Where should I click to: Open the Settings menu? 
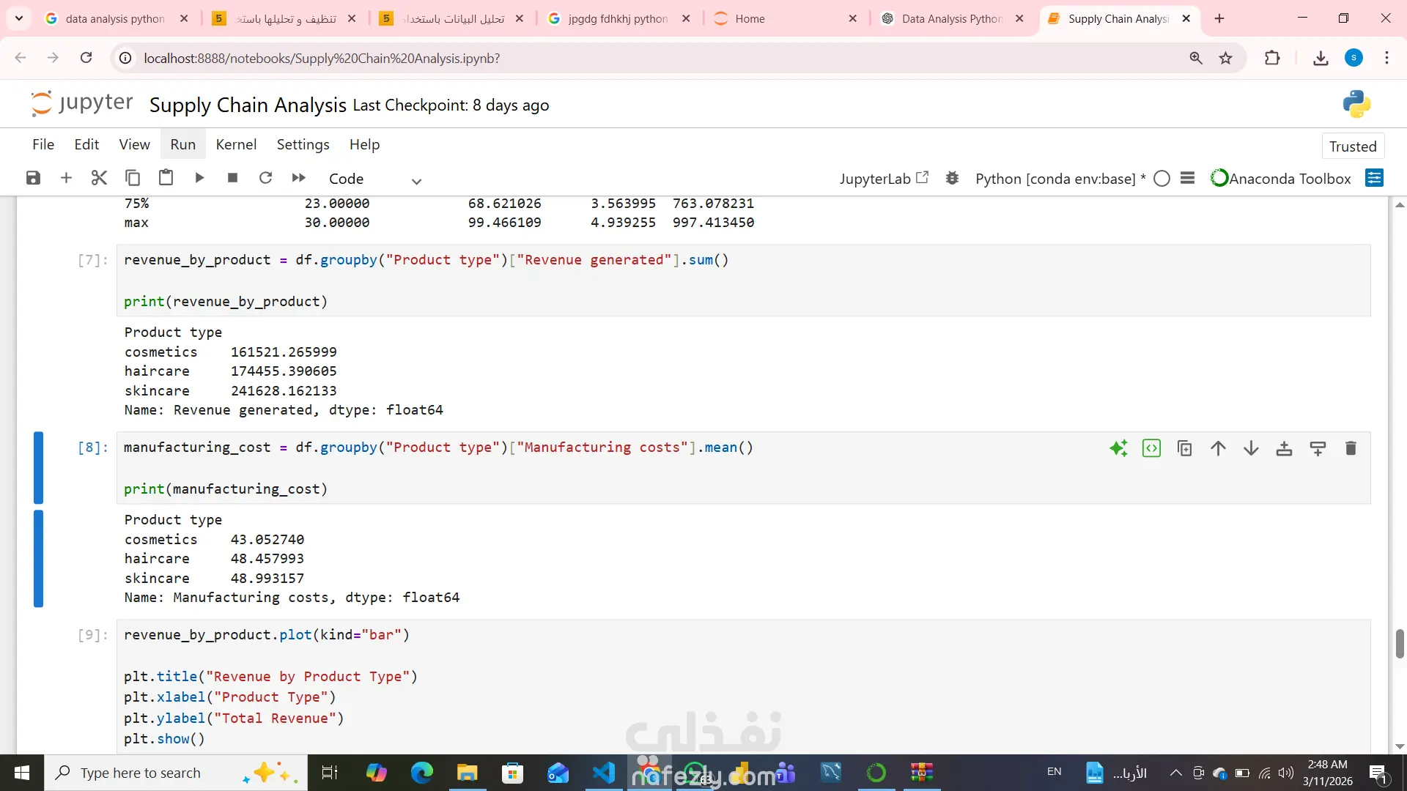tap(303, 144)
